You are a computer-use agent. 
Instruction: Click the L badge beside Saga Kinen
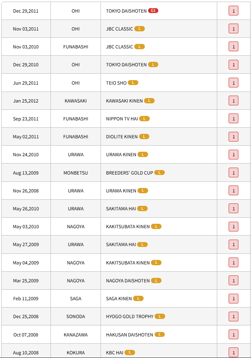[138, 298]
